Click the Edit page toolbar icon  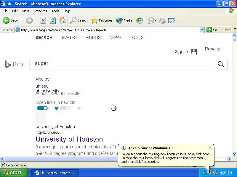pyautogui.click(x=172, y=20)
